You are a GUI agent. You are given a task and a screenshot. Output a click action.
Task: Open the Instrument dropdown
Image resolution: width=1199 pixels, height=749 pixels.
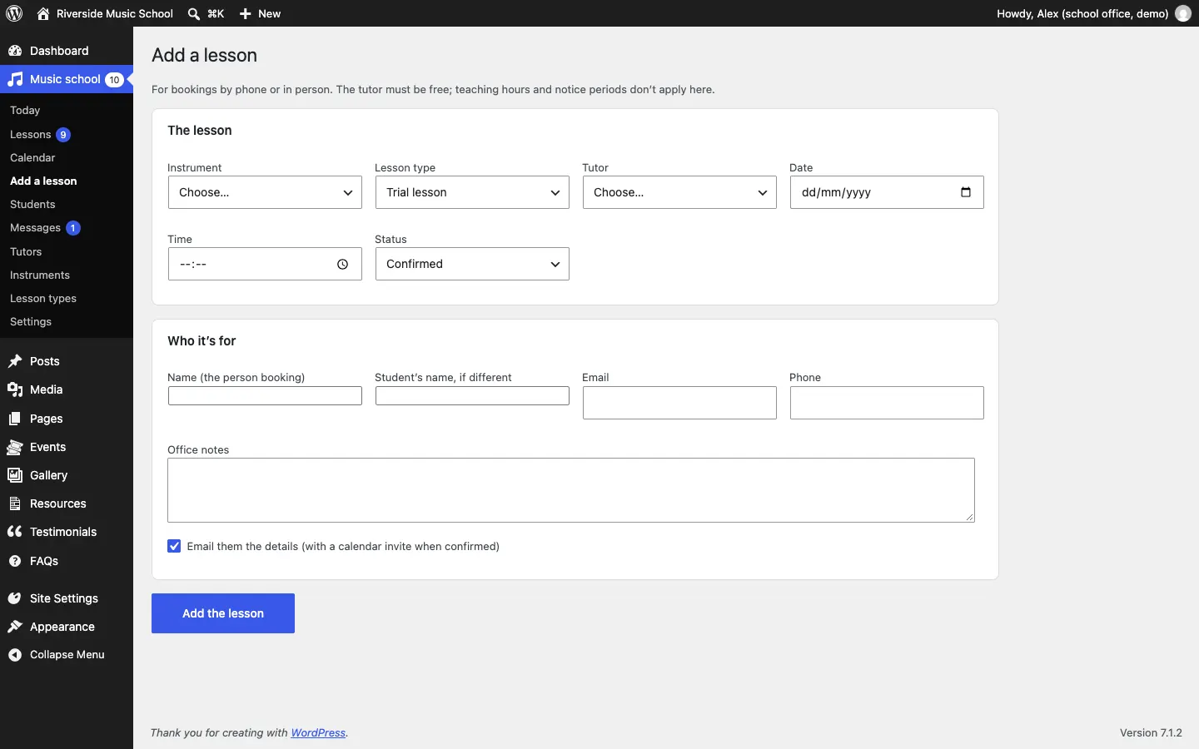click(x=265, y=192)
